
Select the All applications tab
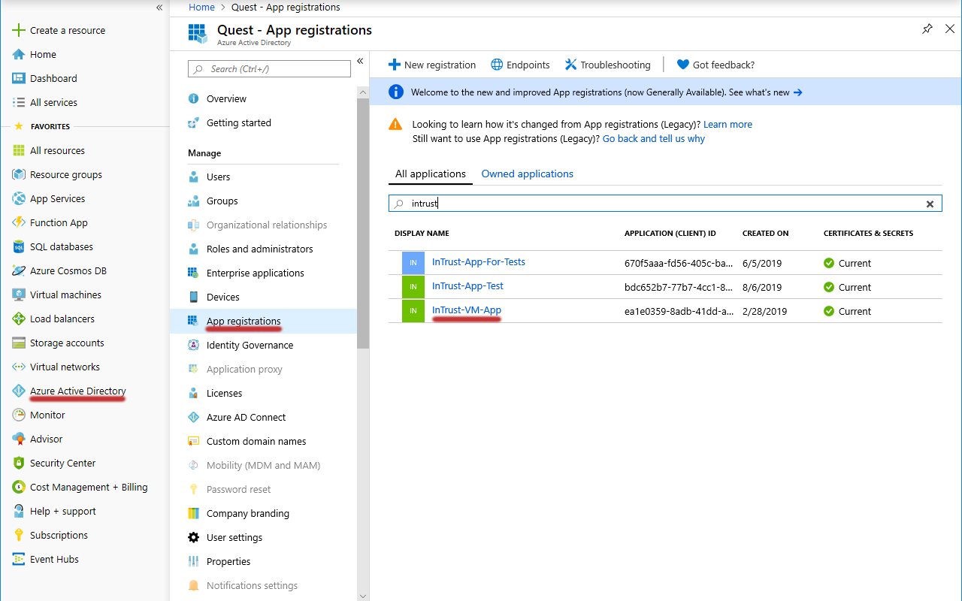(x=431, y=174)
